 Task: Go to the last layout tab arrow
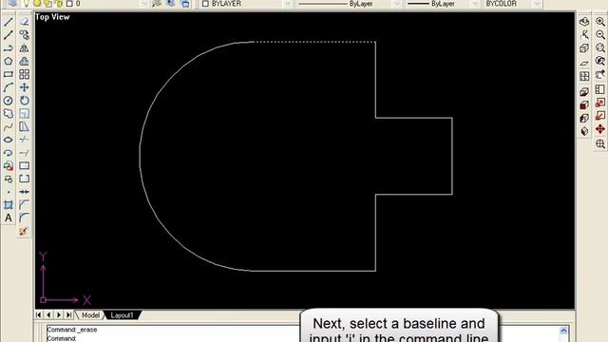point(68,314)
